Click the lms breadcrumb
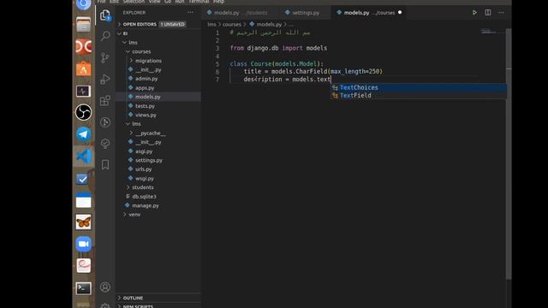 coord(211,25)
